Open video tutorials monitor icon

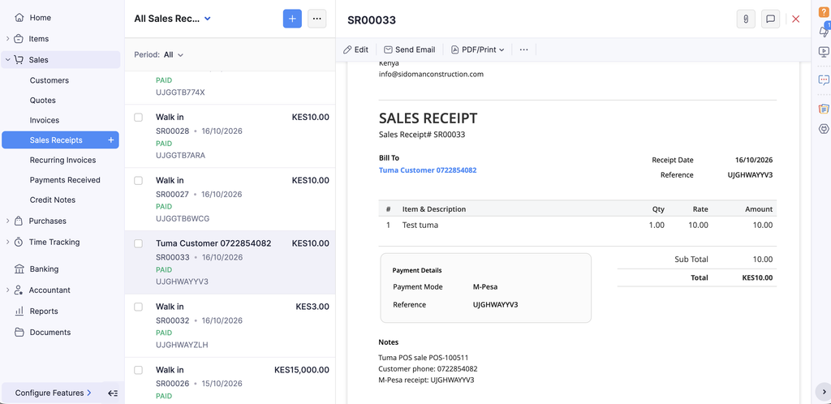click(x=825, y=52)
